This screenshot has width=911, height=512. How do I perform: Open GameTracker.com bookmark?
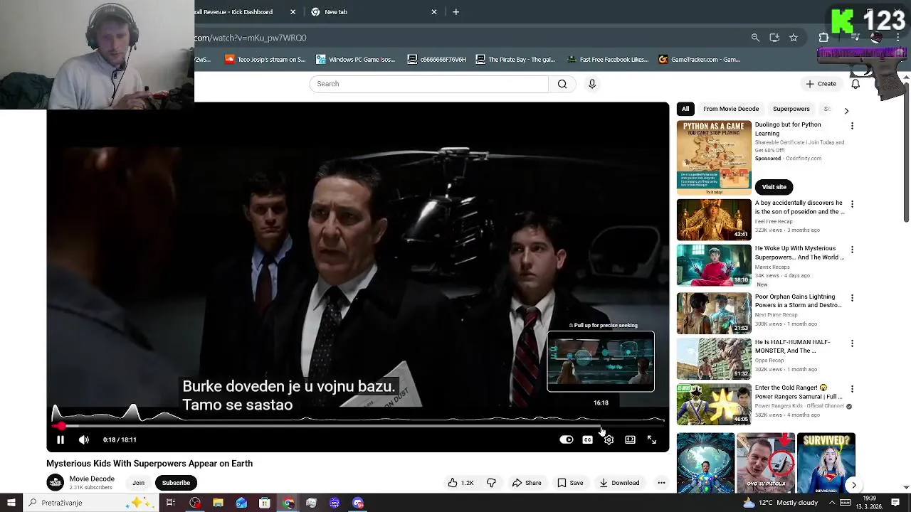pos(700,60)
